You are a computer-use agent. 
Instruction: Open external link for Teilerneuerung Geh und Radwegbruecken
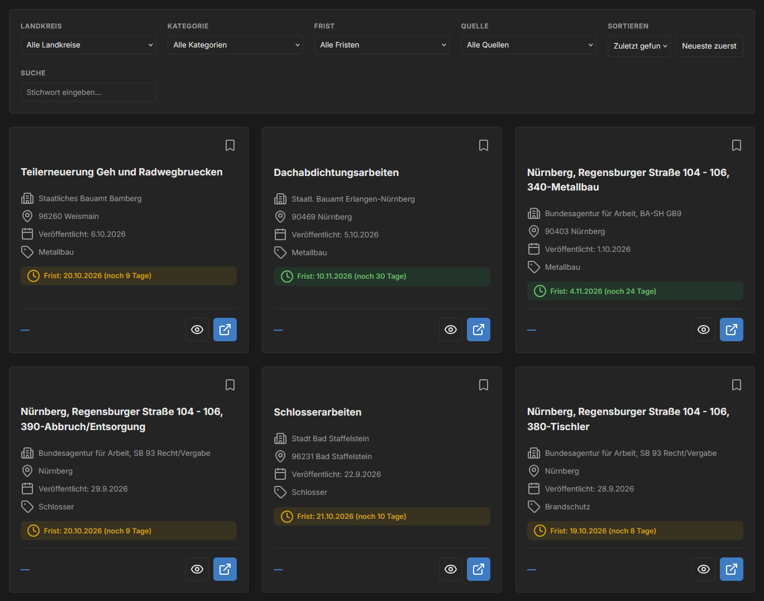pyautogui.click(x=225, y=330)
